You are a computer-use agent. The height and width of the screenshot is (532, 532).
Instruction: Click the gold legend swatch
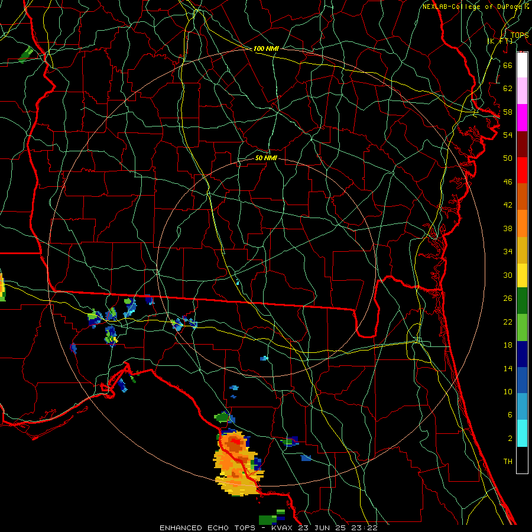(x=522, y=250)
